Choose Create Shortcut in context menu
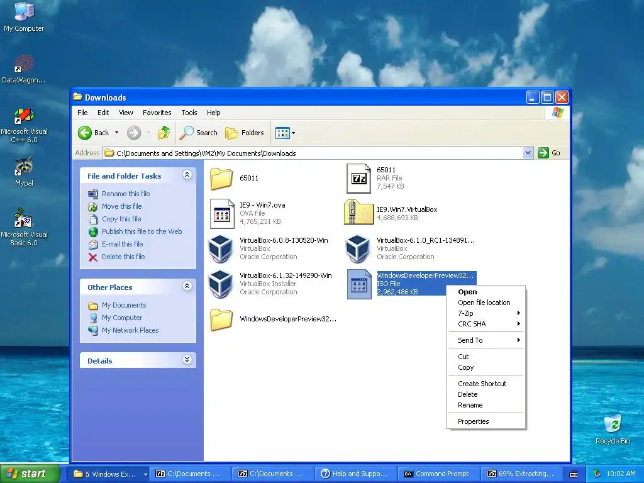 [482, 384]
